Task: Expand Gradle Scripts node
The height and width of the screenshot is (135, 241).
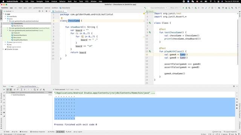Action: [3, 49]
